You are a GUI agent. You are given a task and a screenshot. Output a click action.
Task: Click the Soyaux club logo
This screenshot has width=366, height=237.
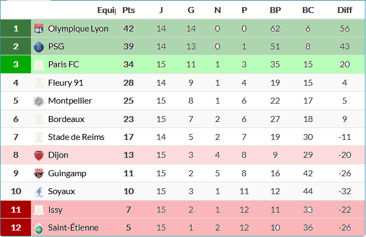click(x=39, y=191)
